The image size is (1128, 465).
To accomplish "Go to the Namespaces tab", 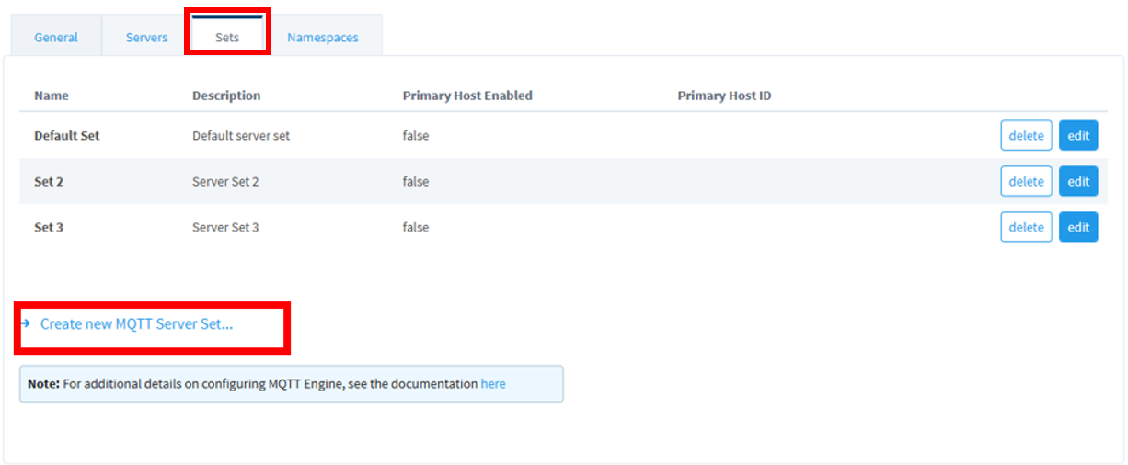I will 323,38.
